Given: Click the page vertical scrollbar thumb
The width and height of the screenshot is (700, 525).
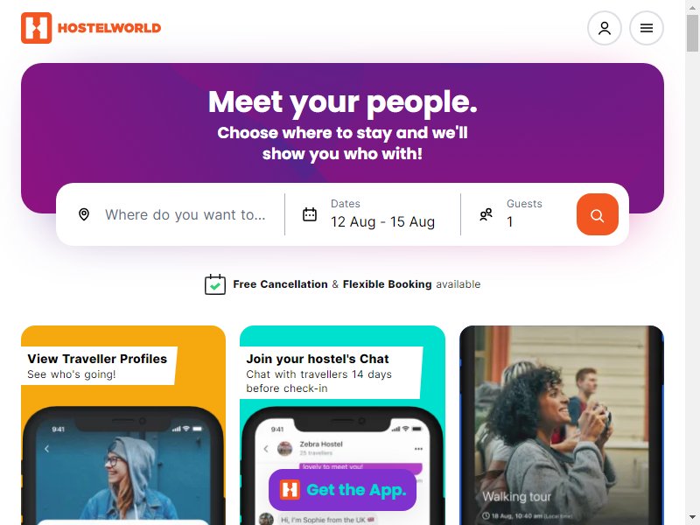Looking at the screenshot, I should (693, 32).
